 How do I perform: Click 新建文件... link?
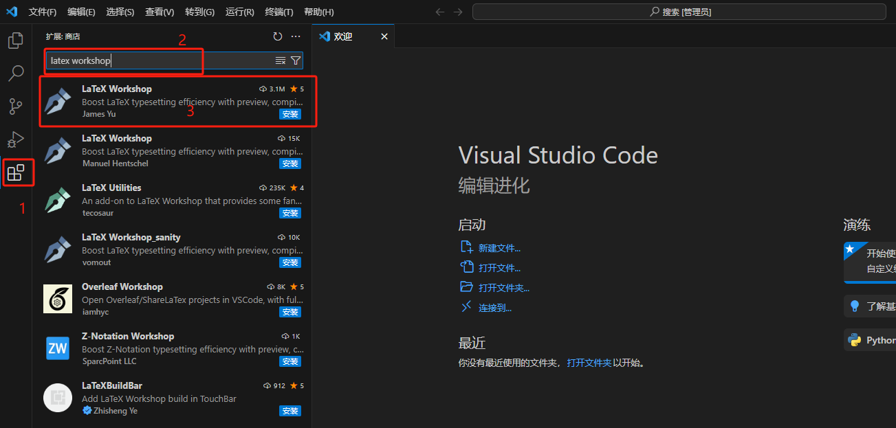pos(499,248)
